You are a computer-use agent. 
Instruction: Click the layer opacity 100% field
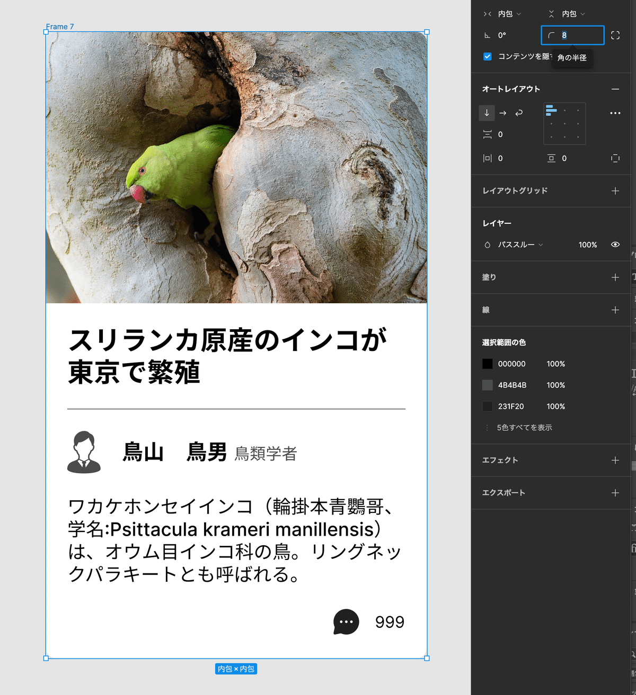coord(588,245)
